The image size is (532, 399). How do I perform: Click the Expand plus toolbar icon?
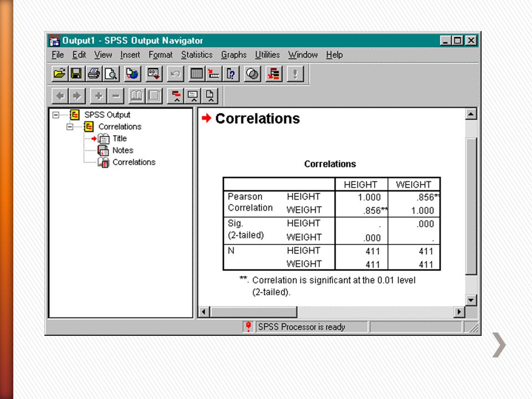tap(99, 96)
